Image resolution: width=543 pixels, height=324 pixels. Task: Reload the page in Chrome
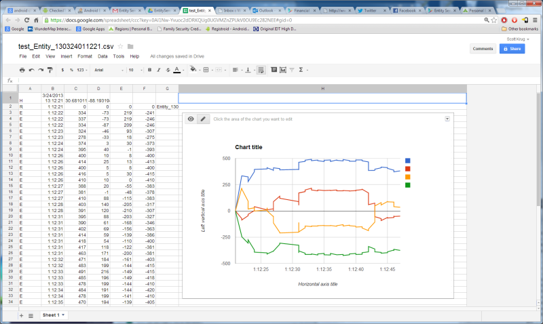click(x=26, y=20)
